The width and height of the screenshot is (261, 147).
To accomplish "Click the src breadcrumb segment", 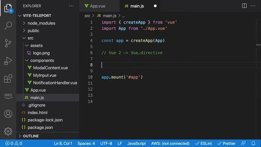I will click(x=87, y=16).
